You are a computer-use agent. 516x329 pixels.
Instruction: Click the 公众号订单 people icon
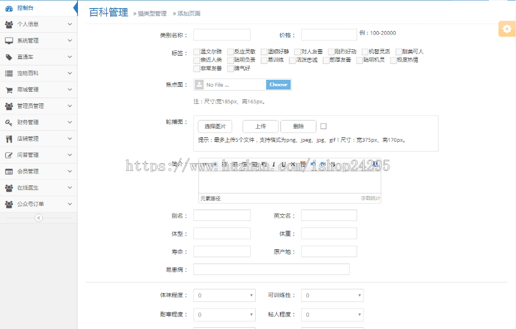click(9, 204)
